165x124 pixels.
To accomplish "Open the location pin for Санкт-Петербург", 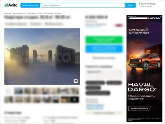I will point(140,4).
